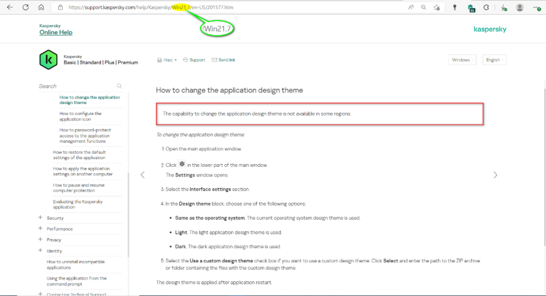Open 'How to restore the default settings' topic

tap(79, 155)
